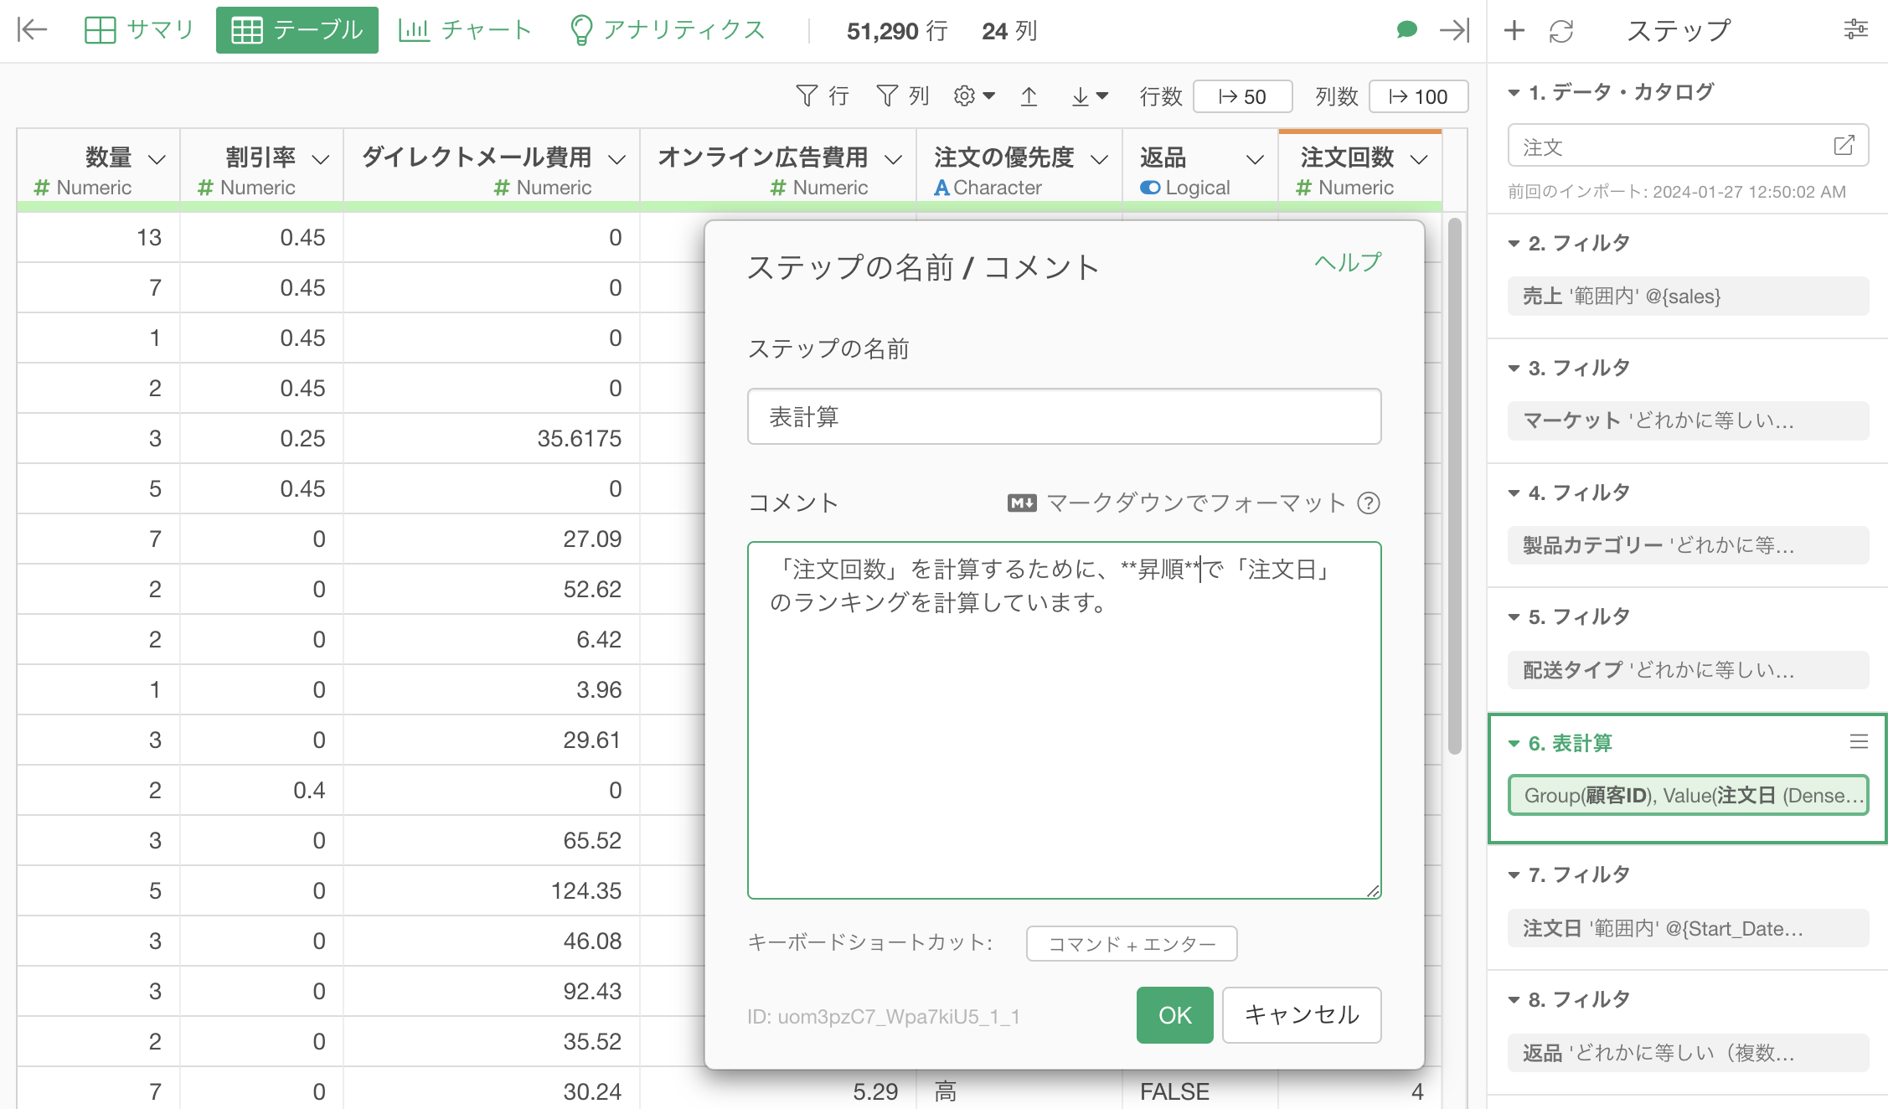
Task: Open 返品 column menu chevron
Action: coord(1255,158)
